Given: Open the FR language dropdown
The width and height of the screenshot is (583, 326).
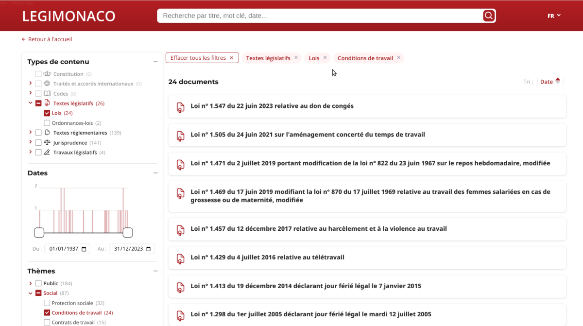Looking at the screenshot, I should coord(554,16).
